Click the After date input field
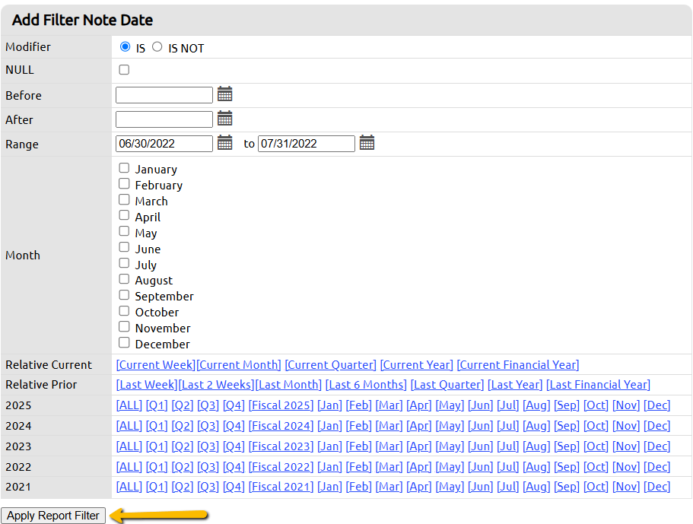 tap(164, 119)
